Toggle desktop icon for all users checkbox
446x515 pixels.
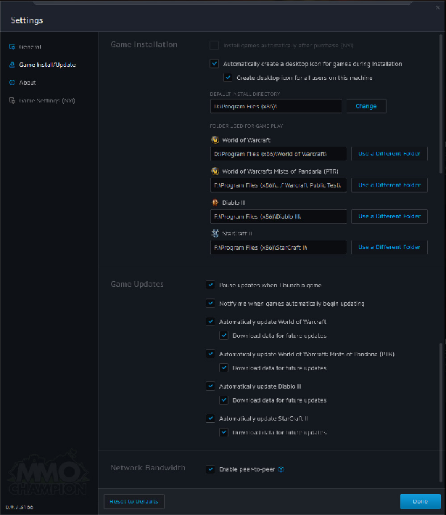tap(228, 78)
